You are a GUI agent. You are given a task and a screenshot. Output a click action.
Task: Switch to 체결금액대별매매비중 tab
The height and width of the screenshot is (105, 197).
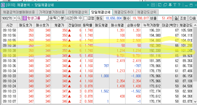[x=19, y=12]
